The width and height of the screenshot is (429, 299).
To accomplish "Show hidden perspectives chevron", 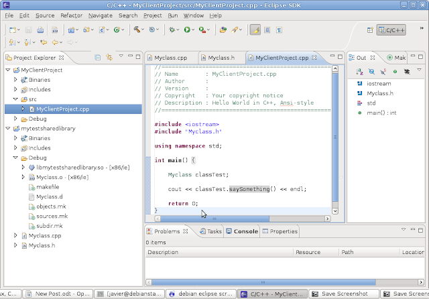I will (422, 28).
